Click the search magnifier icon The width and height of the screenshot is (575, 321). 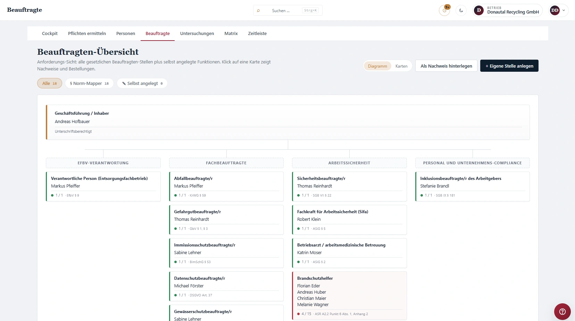pyautogui.click(x=258, y=11)
